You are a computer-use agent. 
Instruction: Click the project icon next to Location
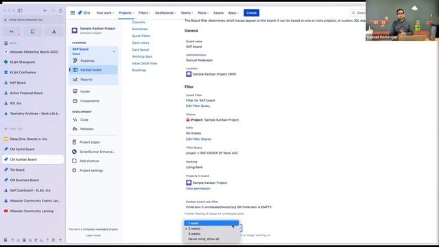tap(189, 74)
